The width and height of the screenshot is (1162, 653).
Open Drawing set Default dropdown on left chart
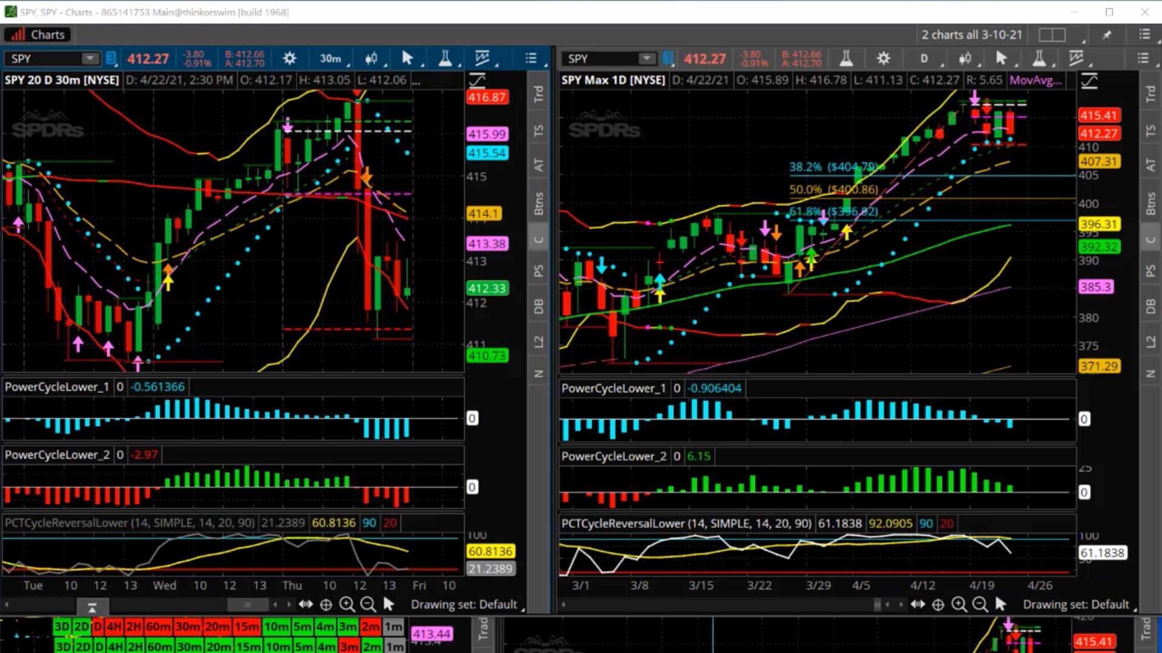(x=467, y=605)
